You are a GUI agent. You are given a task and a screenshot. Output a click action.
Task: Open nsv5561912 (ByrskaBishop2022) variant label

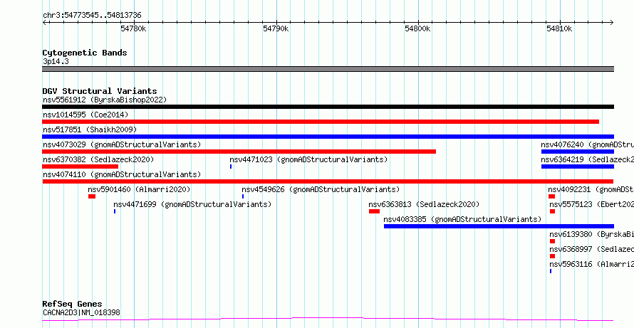[105, 100]
